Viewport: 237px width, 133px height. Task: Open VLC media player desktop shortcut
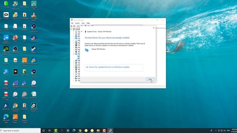34,17
